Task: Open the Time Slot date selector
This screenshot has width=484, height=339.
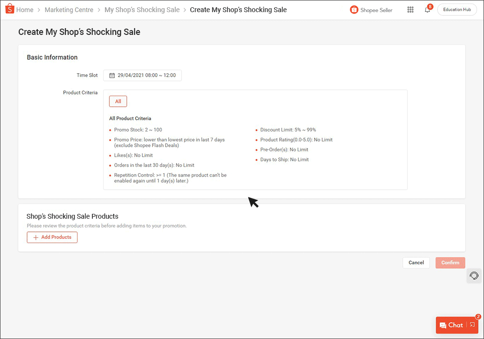Action: (142, 75)
